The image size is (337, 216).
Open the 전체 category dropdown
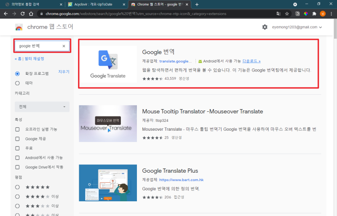point(42,107)
